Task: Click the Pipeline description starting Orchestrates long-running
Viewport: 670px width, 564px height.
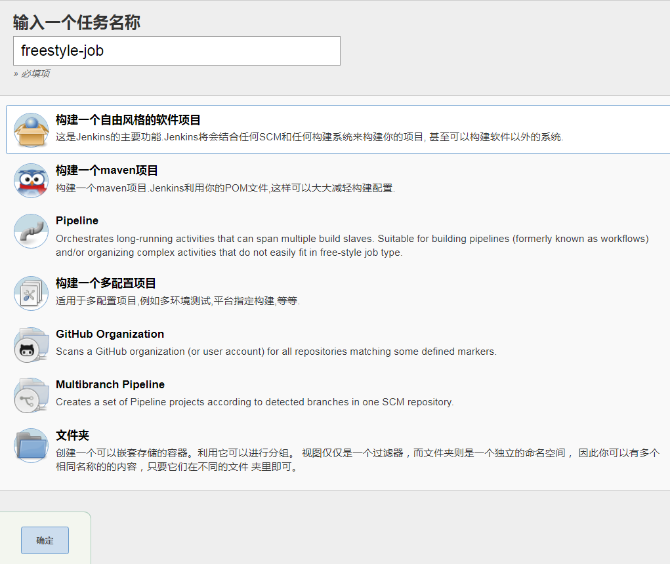Action: pos(352,245)
